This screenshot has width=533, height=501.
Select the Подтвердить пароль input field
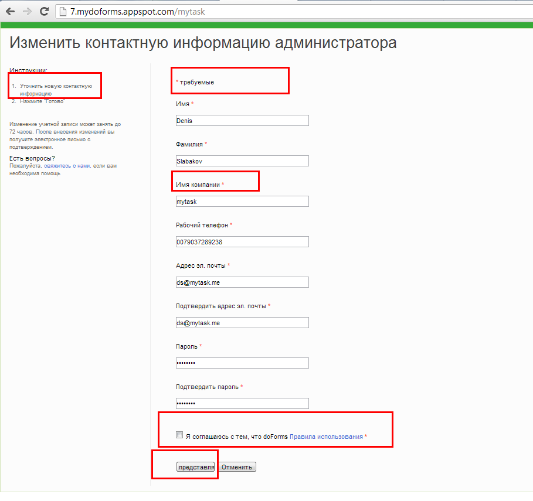[x=242, y=404]
